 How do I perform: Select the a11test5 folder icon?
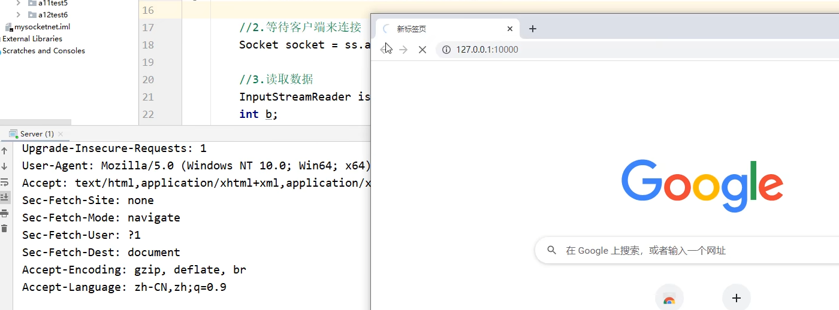click(x=32, y=3)
